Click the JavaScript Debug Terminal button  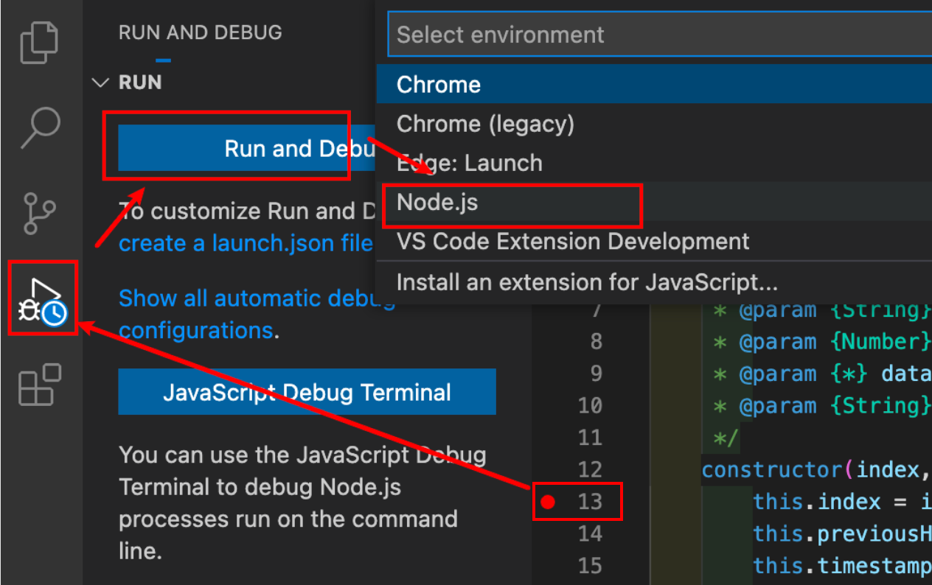coord(307,392)
